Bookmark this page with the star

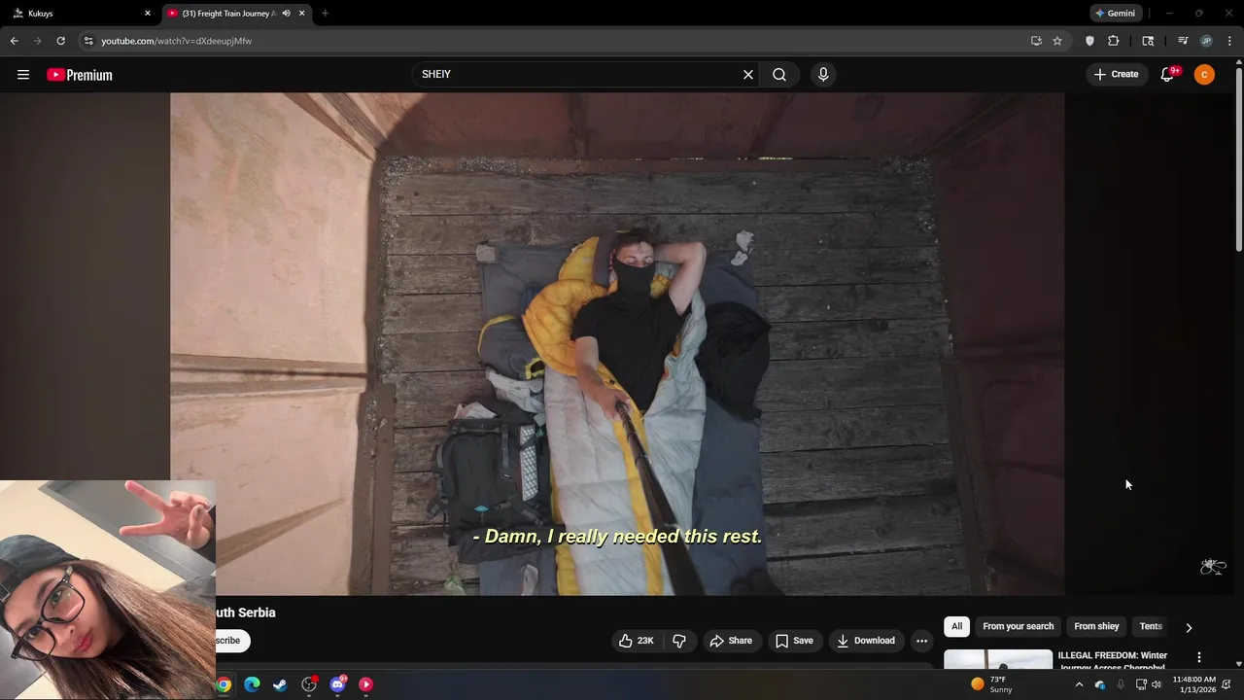tap(1057, 41)
